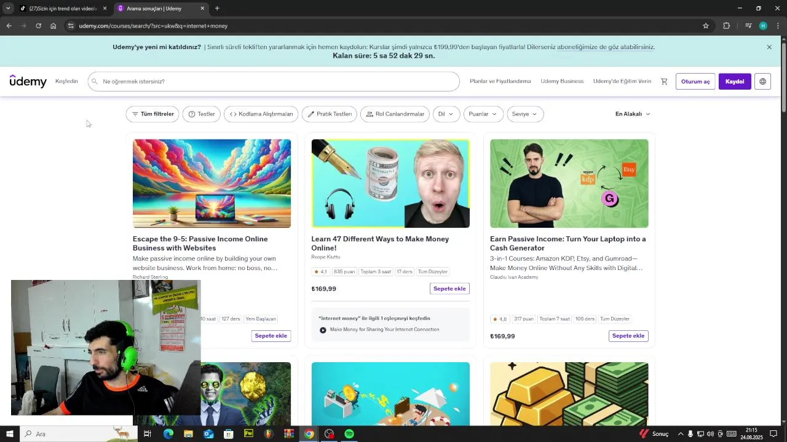Toggle the Testler filter
The width and height of the screenshot is (787, 442).
click(202, 114)
